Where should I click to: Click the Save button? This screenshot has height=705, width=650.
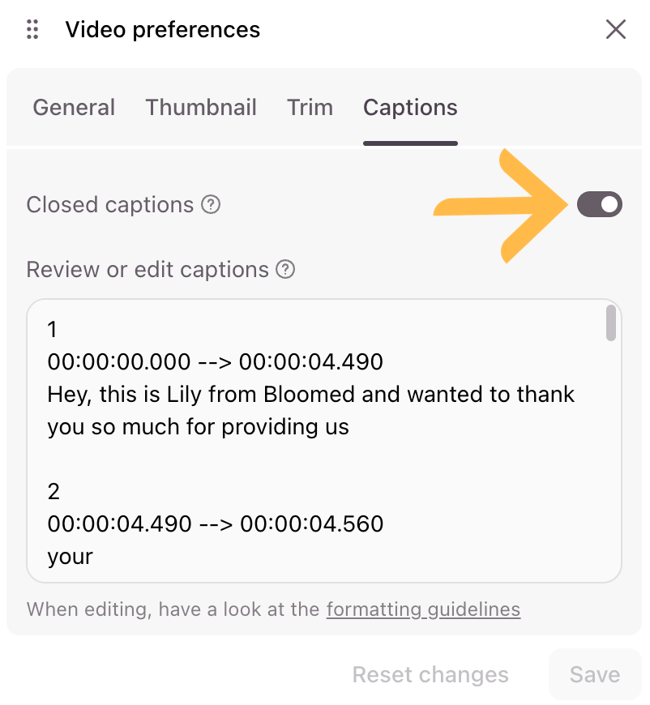pyautogui.click(x=595, y=674)
